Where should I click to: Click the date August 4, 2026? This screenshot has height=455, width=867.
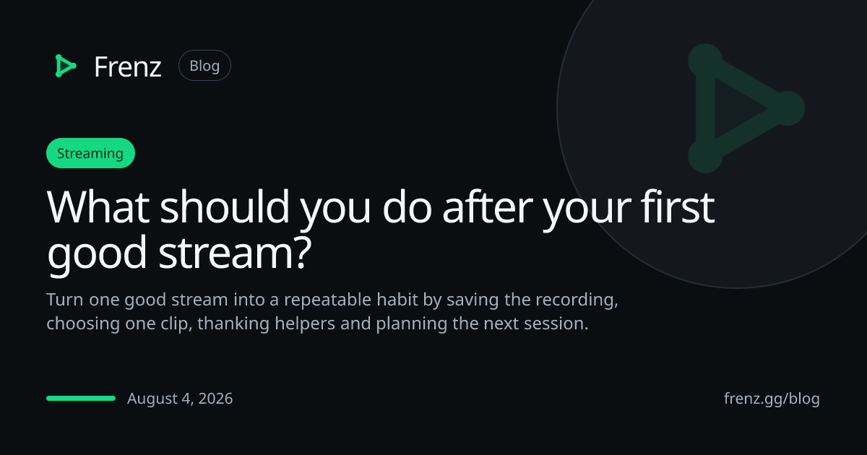180,399
